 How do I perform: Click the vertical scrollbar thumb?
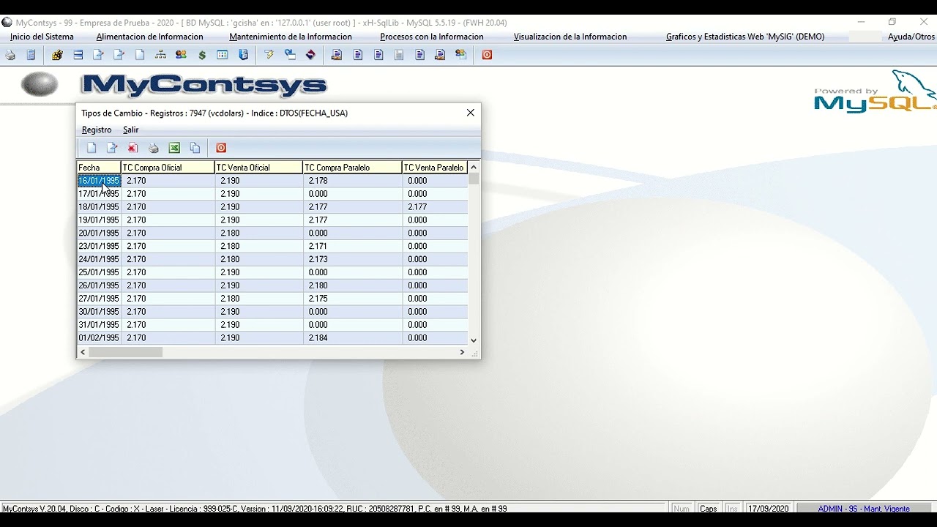tap(474, 178)
